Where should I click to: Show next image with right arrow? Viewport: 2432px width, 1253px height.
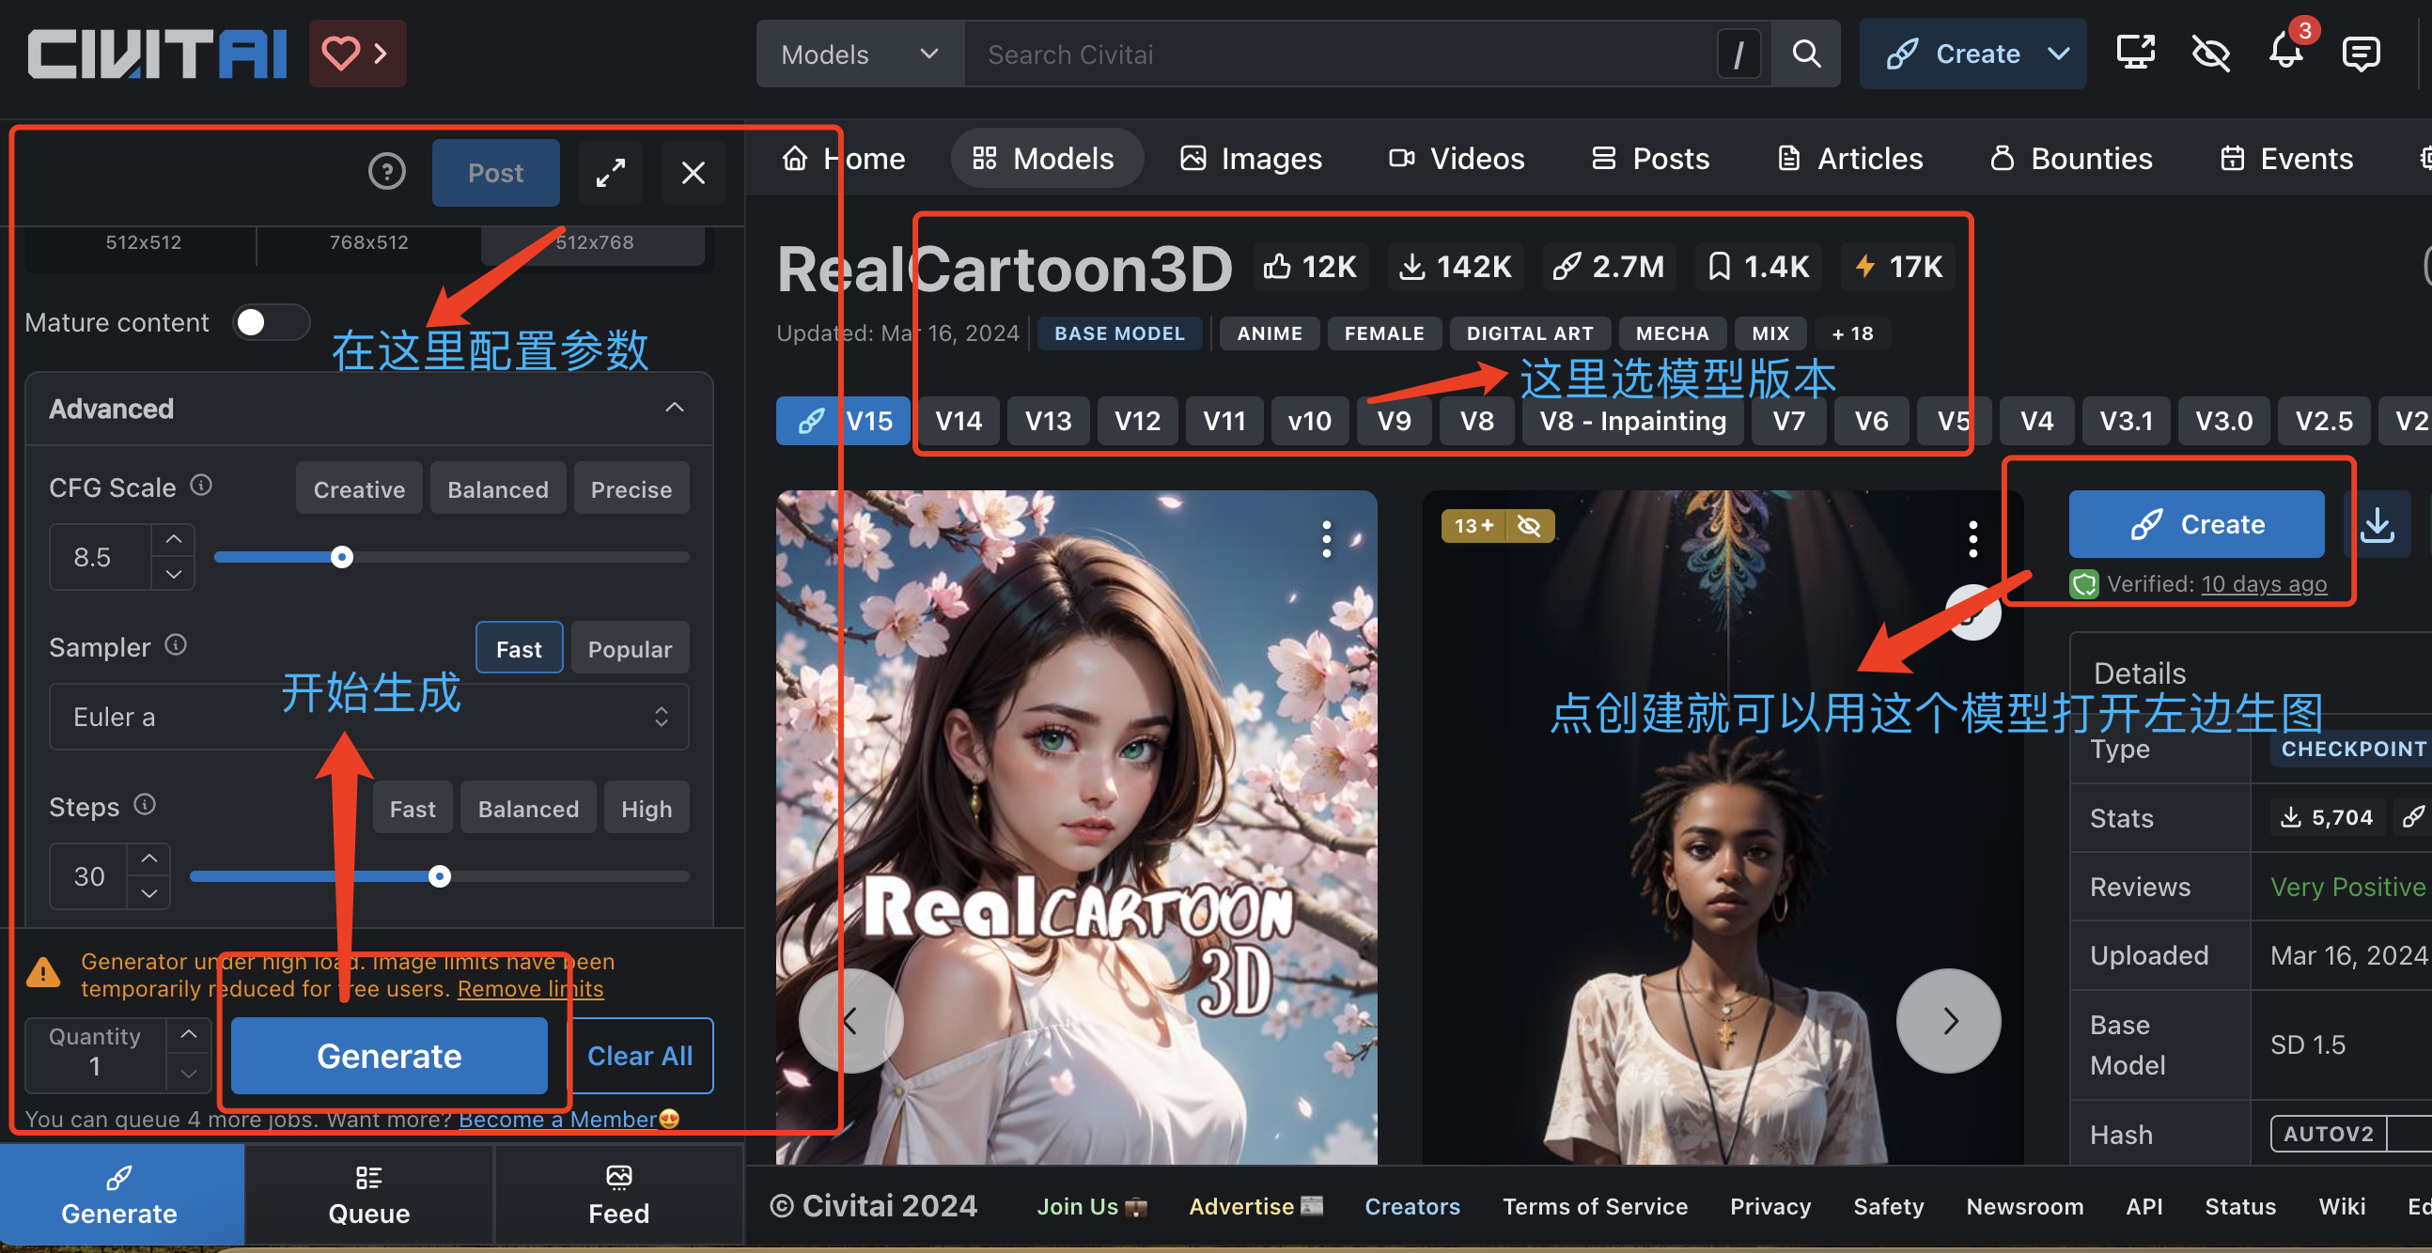click(1949, 1020)
